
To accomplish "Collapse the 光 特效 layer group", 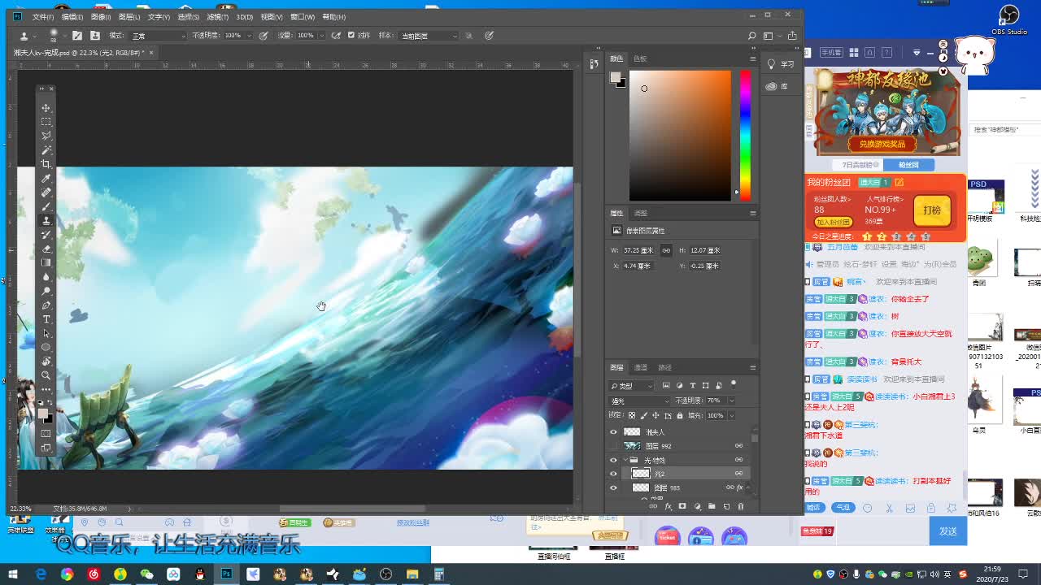I will 625,460.
